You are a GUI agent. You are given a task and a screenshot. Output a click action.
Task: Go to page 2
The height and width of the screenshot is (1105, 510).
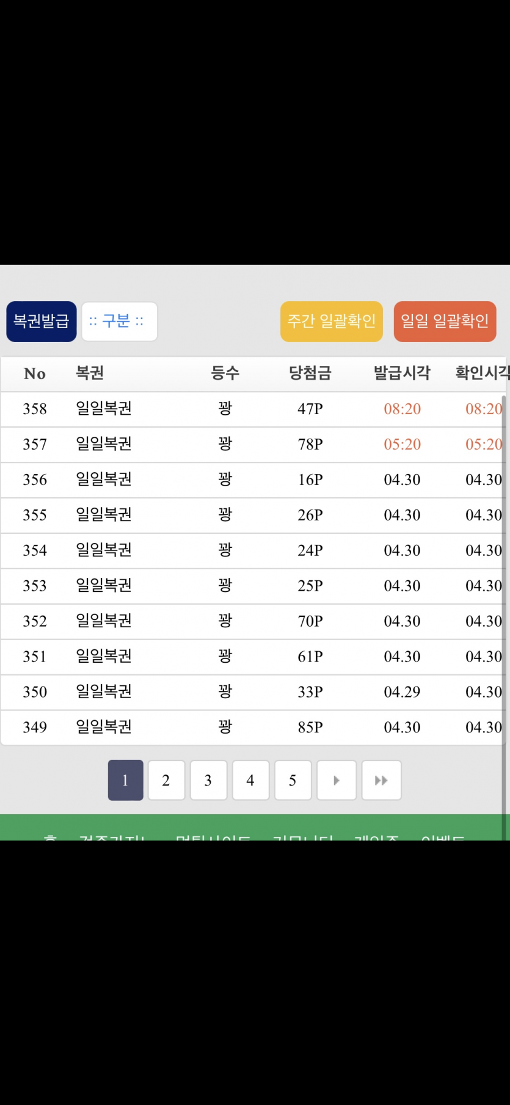[x=166, y=780]
